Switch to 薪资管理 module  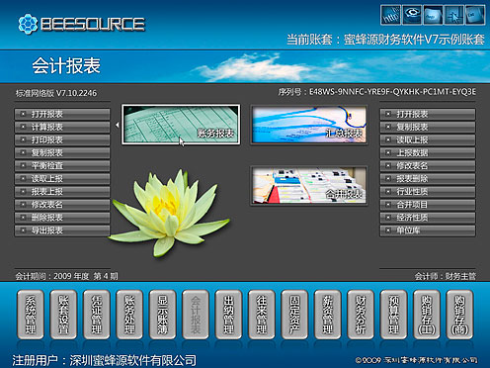coord(328,315)
